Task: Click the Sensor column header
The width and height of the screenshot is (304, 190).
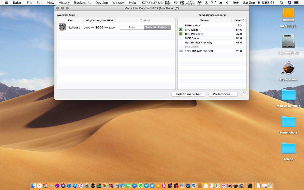Action: [x=205, y=20]
